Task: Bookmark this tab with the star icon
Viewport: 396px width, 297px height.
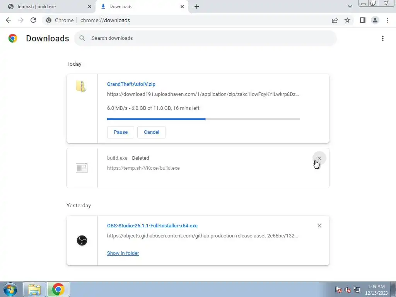Action: [347, 20]
